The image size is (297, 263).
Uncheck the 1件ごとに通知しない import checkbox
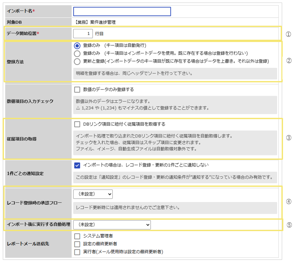pos(77,165)
